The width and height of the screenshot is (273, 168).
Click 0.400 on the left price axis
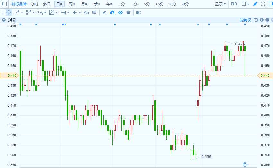[12, 115]
